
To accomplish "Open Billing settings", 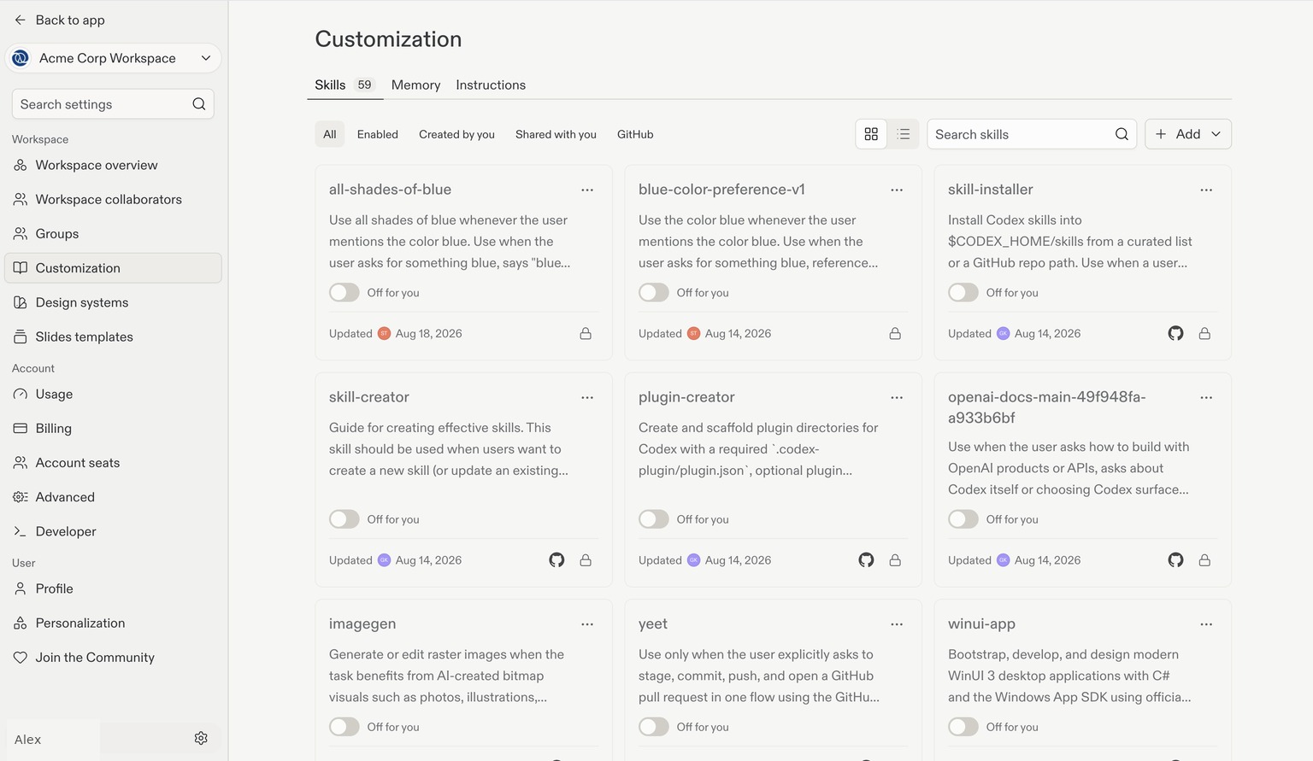I will click(113, 428).
